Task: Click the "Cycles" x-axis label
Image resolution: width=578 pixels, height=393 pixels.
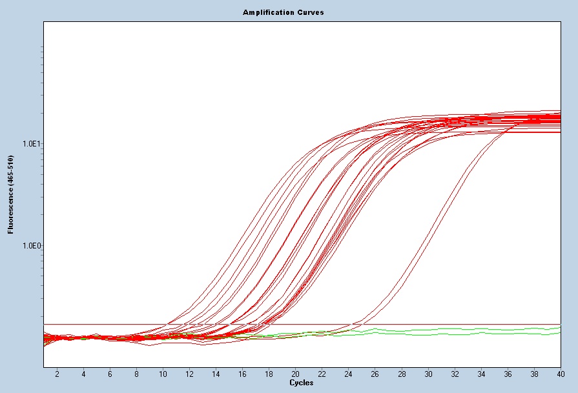Action: click(302, 383)
